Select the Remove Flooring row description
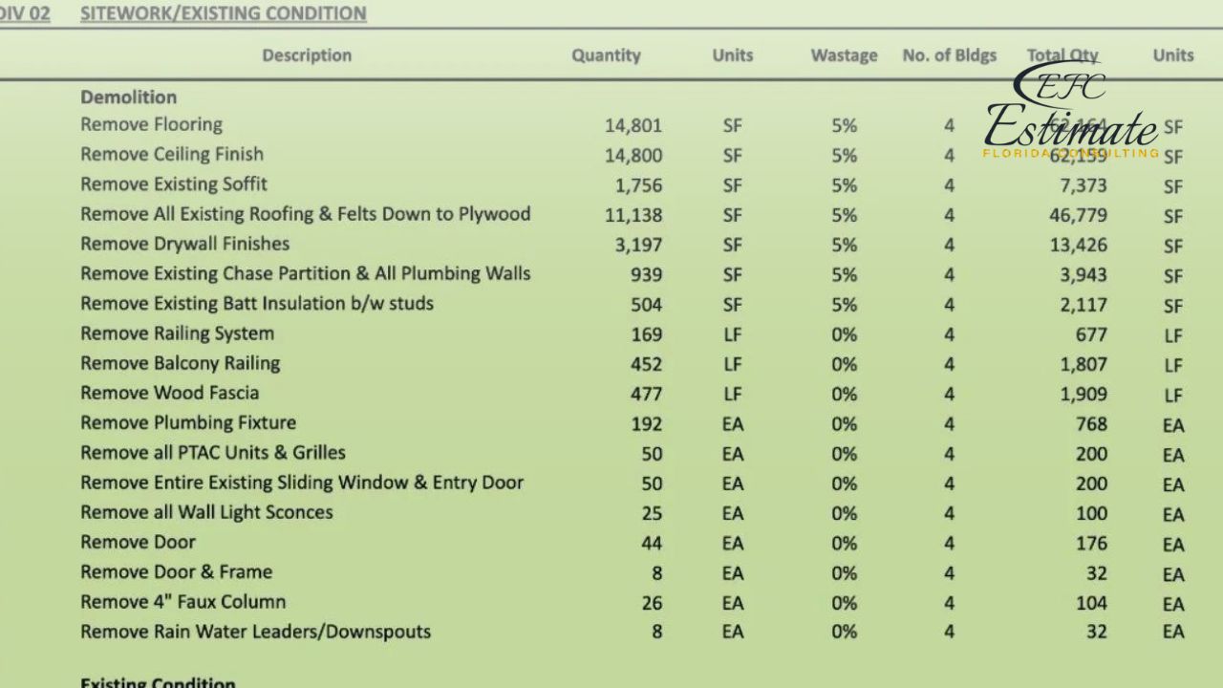The width and height of the screenshot is (1223, 688). 151,124
